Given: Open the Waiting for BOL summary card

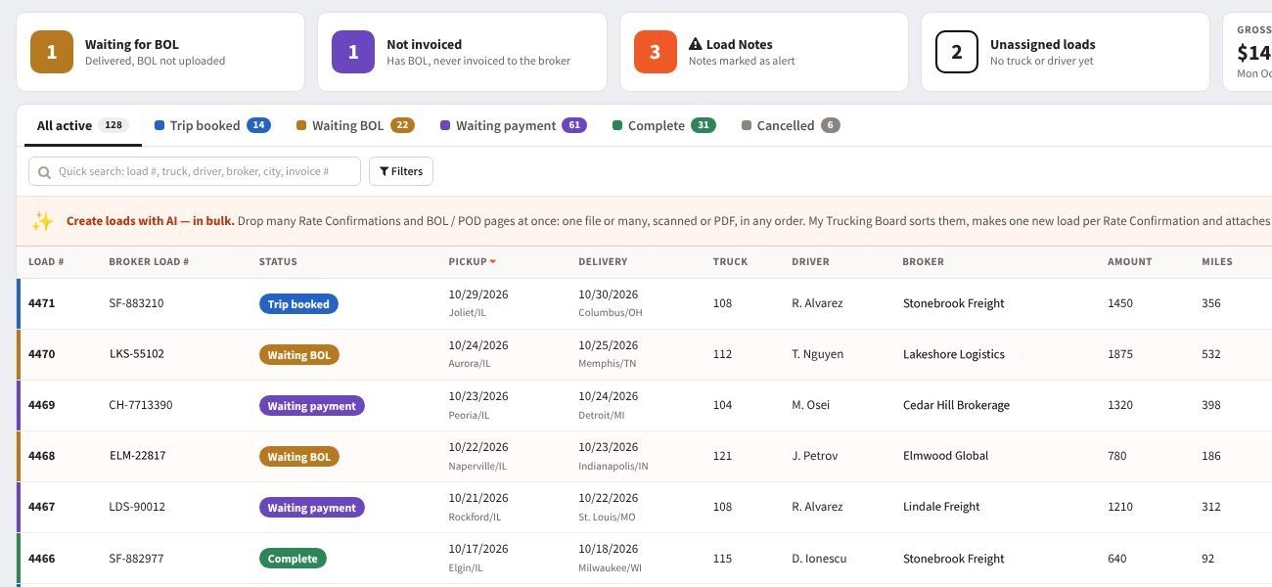Looking at the screenshot, I should (x=160, y=52).
